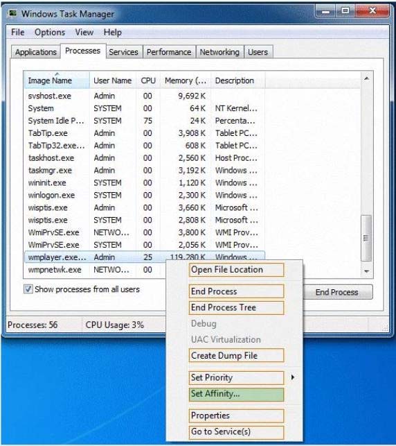This screenshot has width=396, height=446.
Task: Select Set Affinity... in context menu
Action: pyautogui.click(x=236, y=394)
